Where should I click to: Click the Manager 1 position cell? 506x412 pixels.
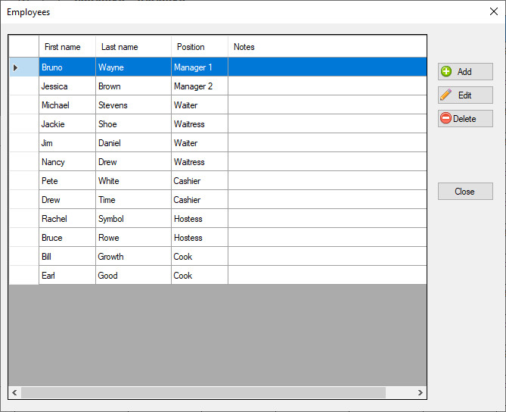point(200,67)
